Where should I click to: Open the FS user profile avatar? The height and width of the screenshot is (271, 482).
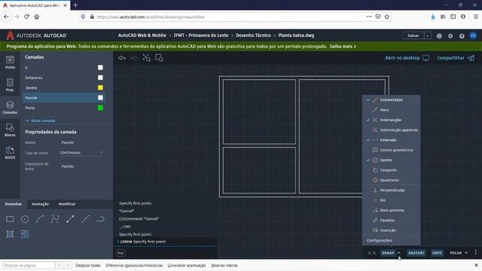[x=473, y=35]
